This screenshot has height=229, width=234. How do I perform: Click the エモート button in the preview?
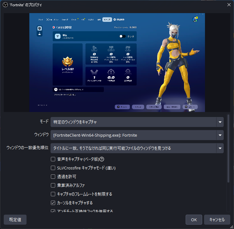(x=190, y=107)
